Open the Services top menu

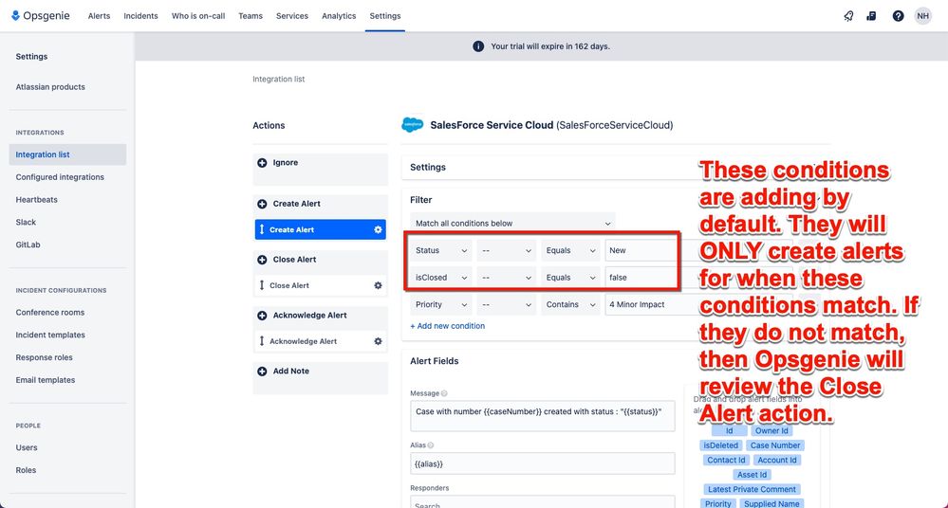tap(292, 16)
